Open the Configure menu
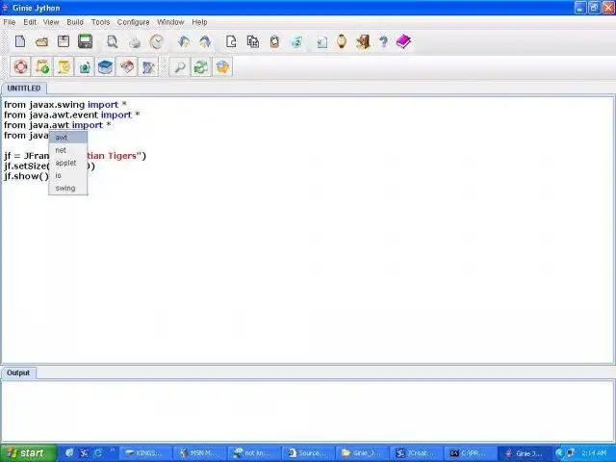 click(133, 22)
